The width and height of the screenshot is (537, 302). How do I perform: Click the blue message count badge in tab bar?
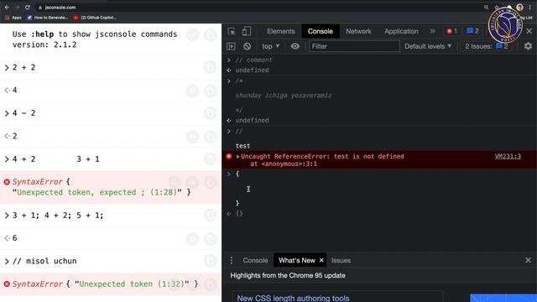[x=473, y=31]
